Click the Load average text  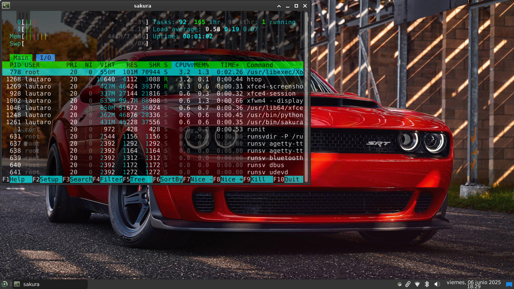coord(205,29)
